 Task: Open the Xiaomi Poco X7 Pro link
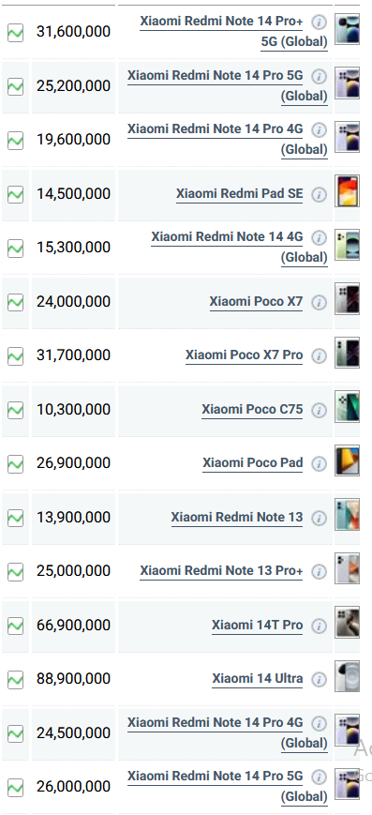(245, 355)
